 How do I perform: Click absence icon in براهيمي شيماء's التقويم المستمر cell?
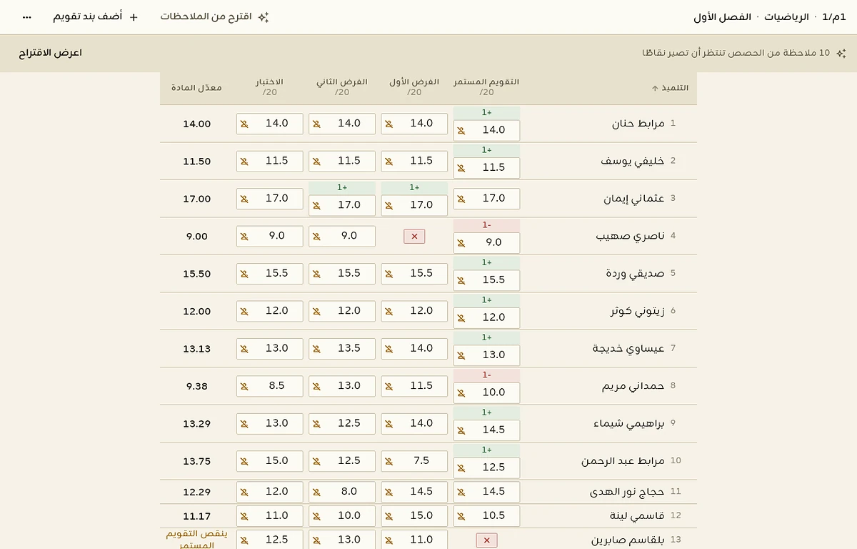[461, 430]
